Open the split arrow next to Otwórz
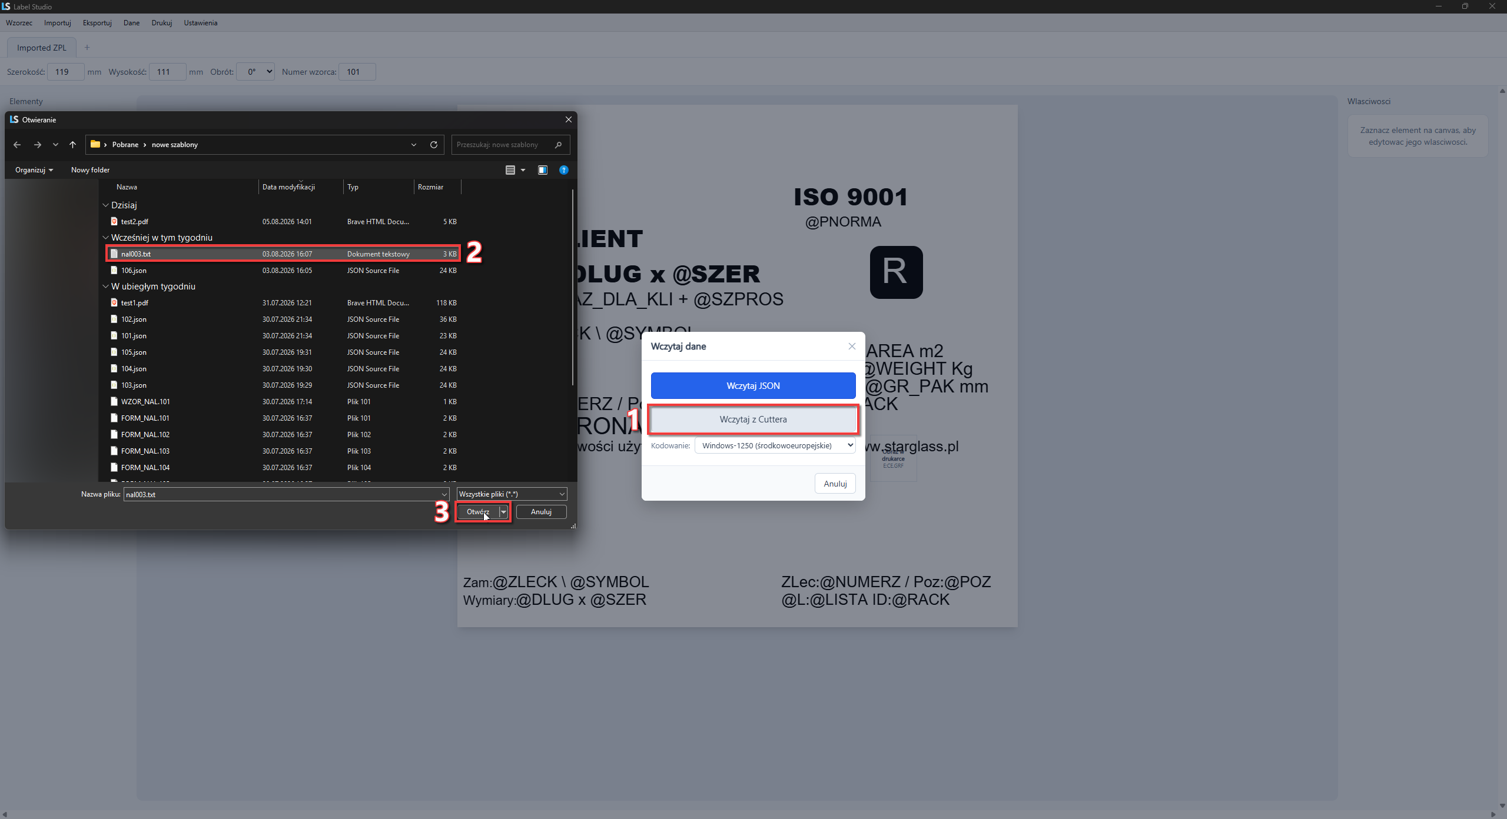The height and width of the screenshot is (819, 1507). pos(504,512)
